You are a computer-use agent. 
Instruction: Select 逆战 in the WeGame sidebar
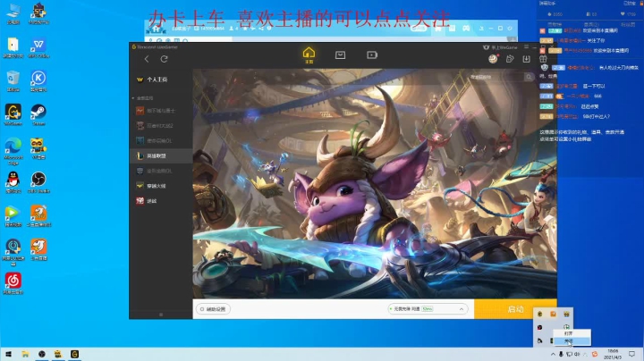[x=161, y=201]
